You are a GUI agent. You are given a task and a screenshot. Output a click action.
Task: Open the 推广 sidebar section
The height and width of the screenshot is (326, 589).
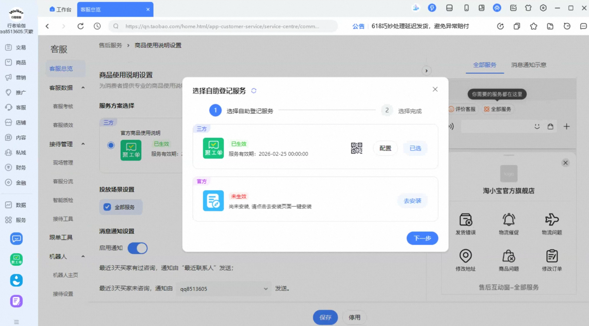(16, 93)
